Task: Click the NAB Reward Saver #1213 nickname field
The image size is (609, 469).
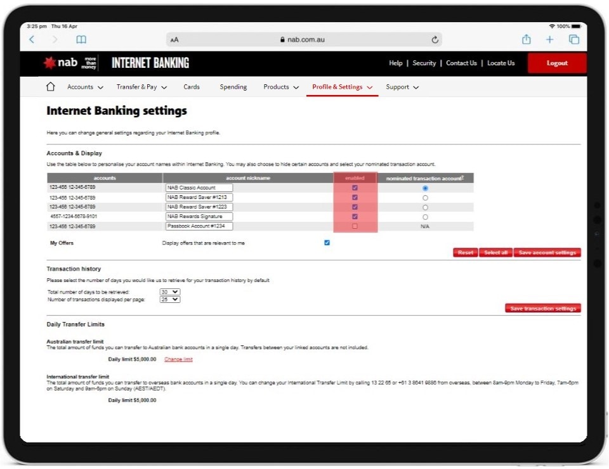Action: [x=199, y=198]
